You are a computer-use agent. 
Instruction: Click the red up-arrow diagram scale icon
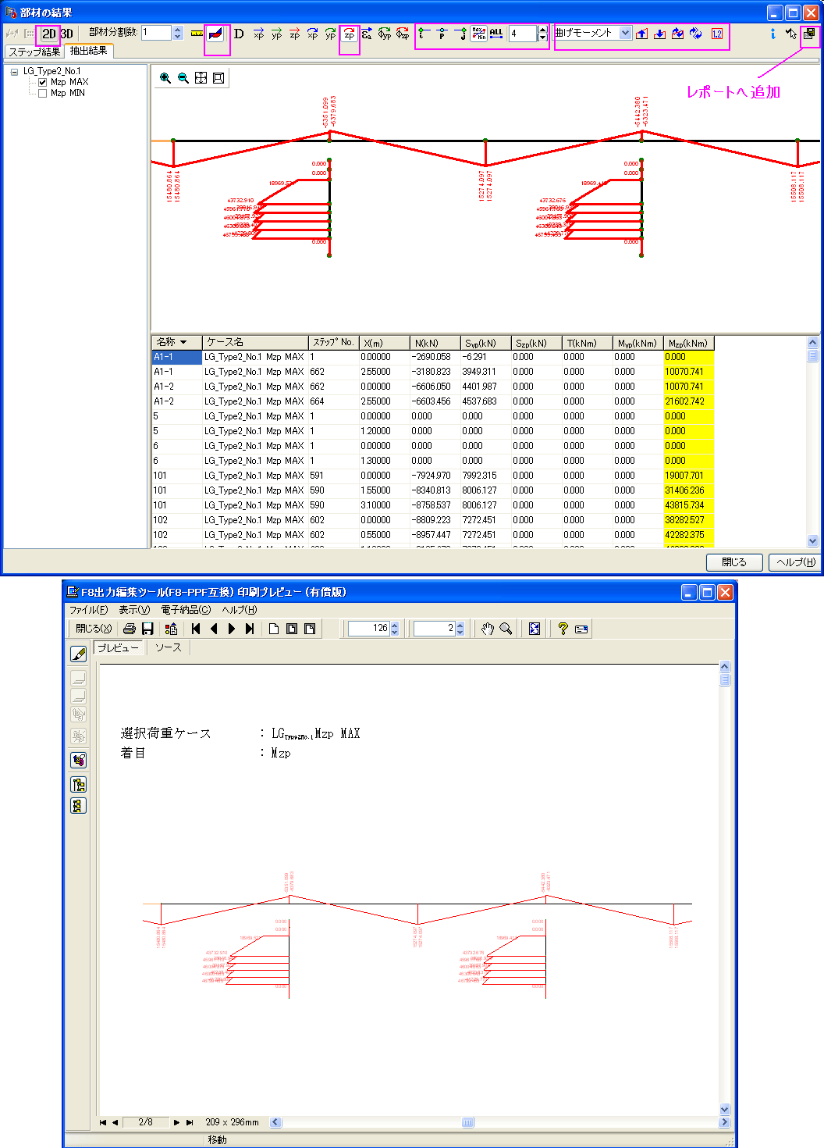click(641, 34)
